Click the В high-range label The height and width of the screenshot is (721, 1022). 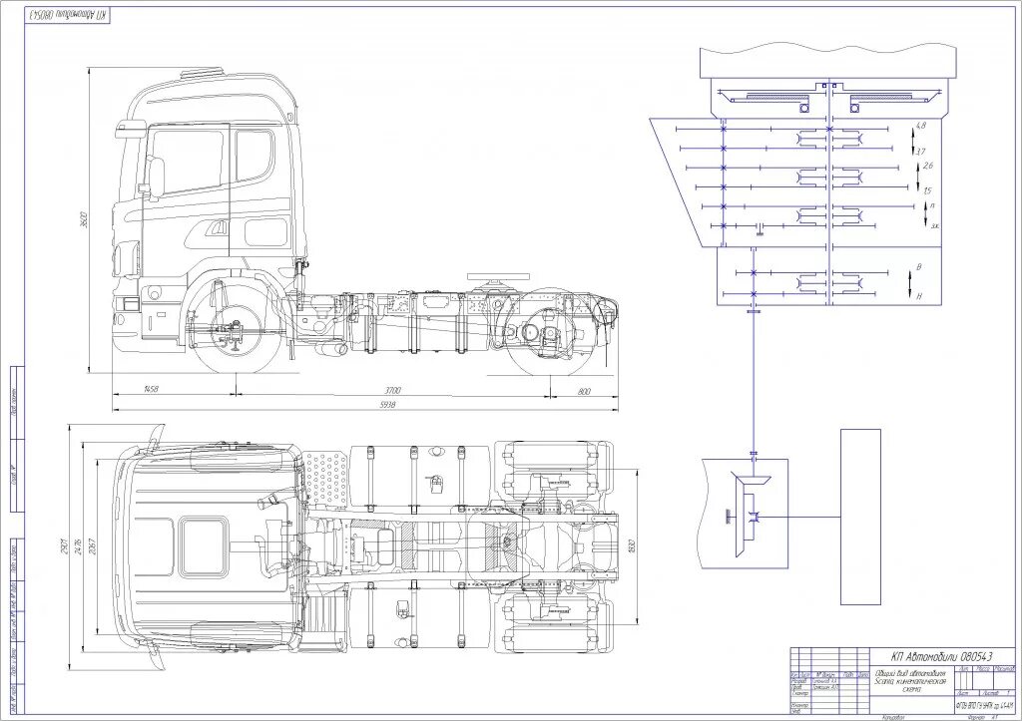(919, 267)
